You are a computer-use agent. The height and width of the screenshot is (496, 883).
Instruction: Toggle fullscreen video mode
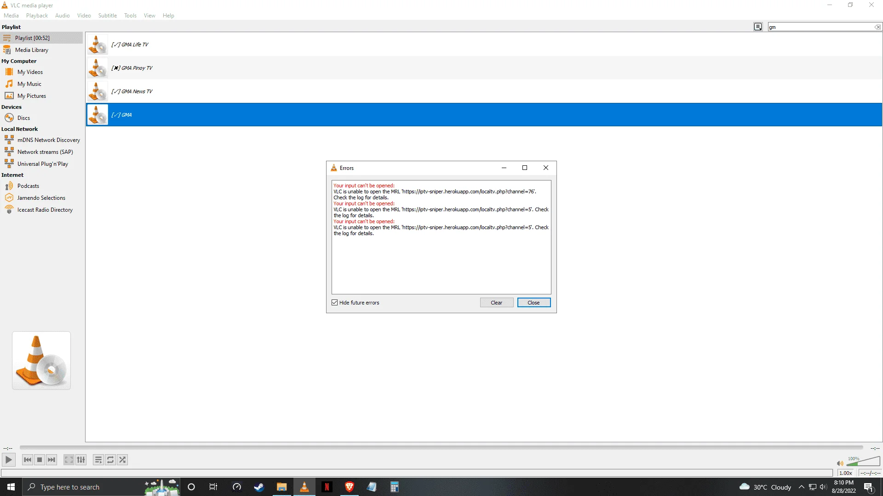tap(69, 460)
